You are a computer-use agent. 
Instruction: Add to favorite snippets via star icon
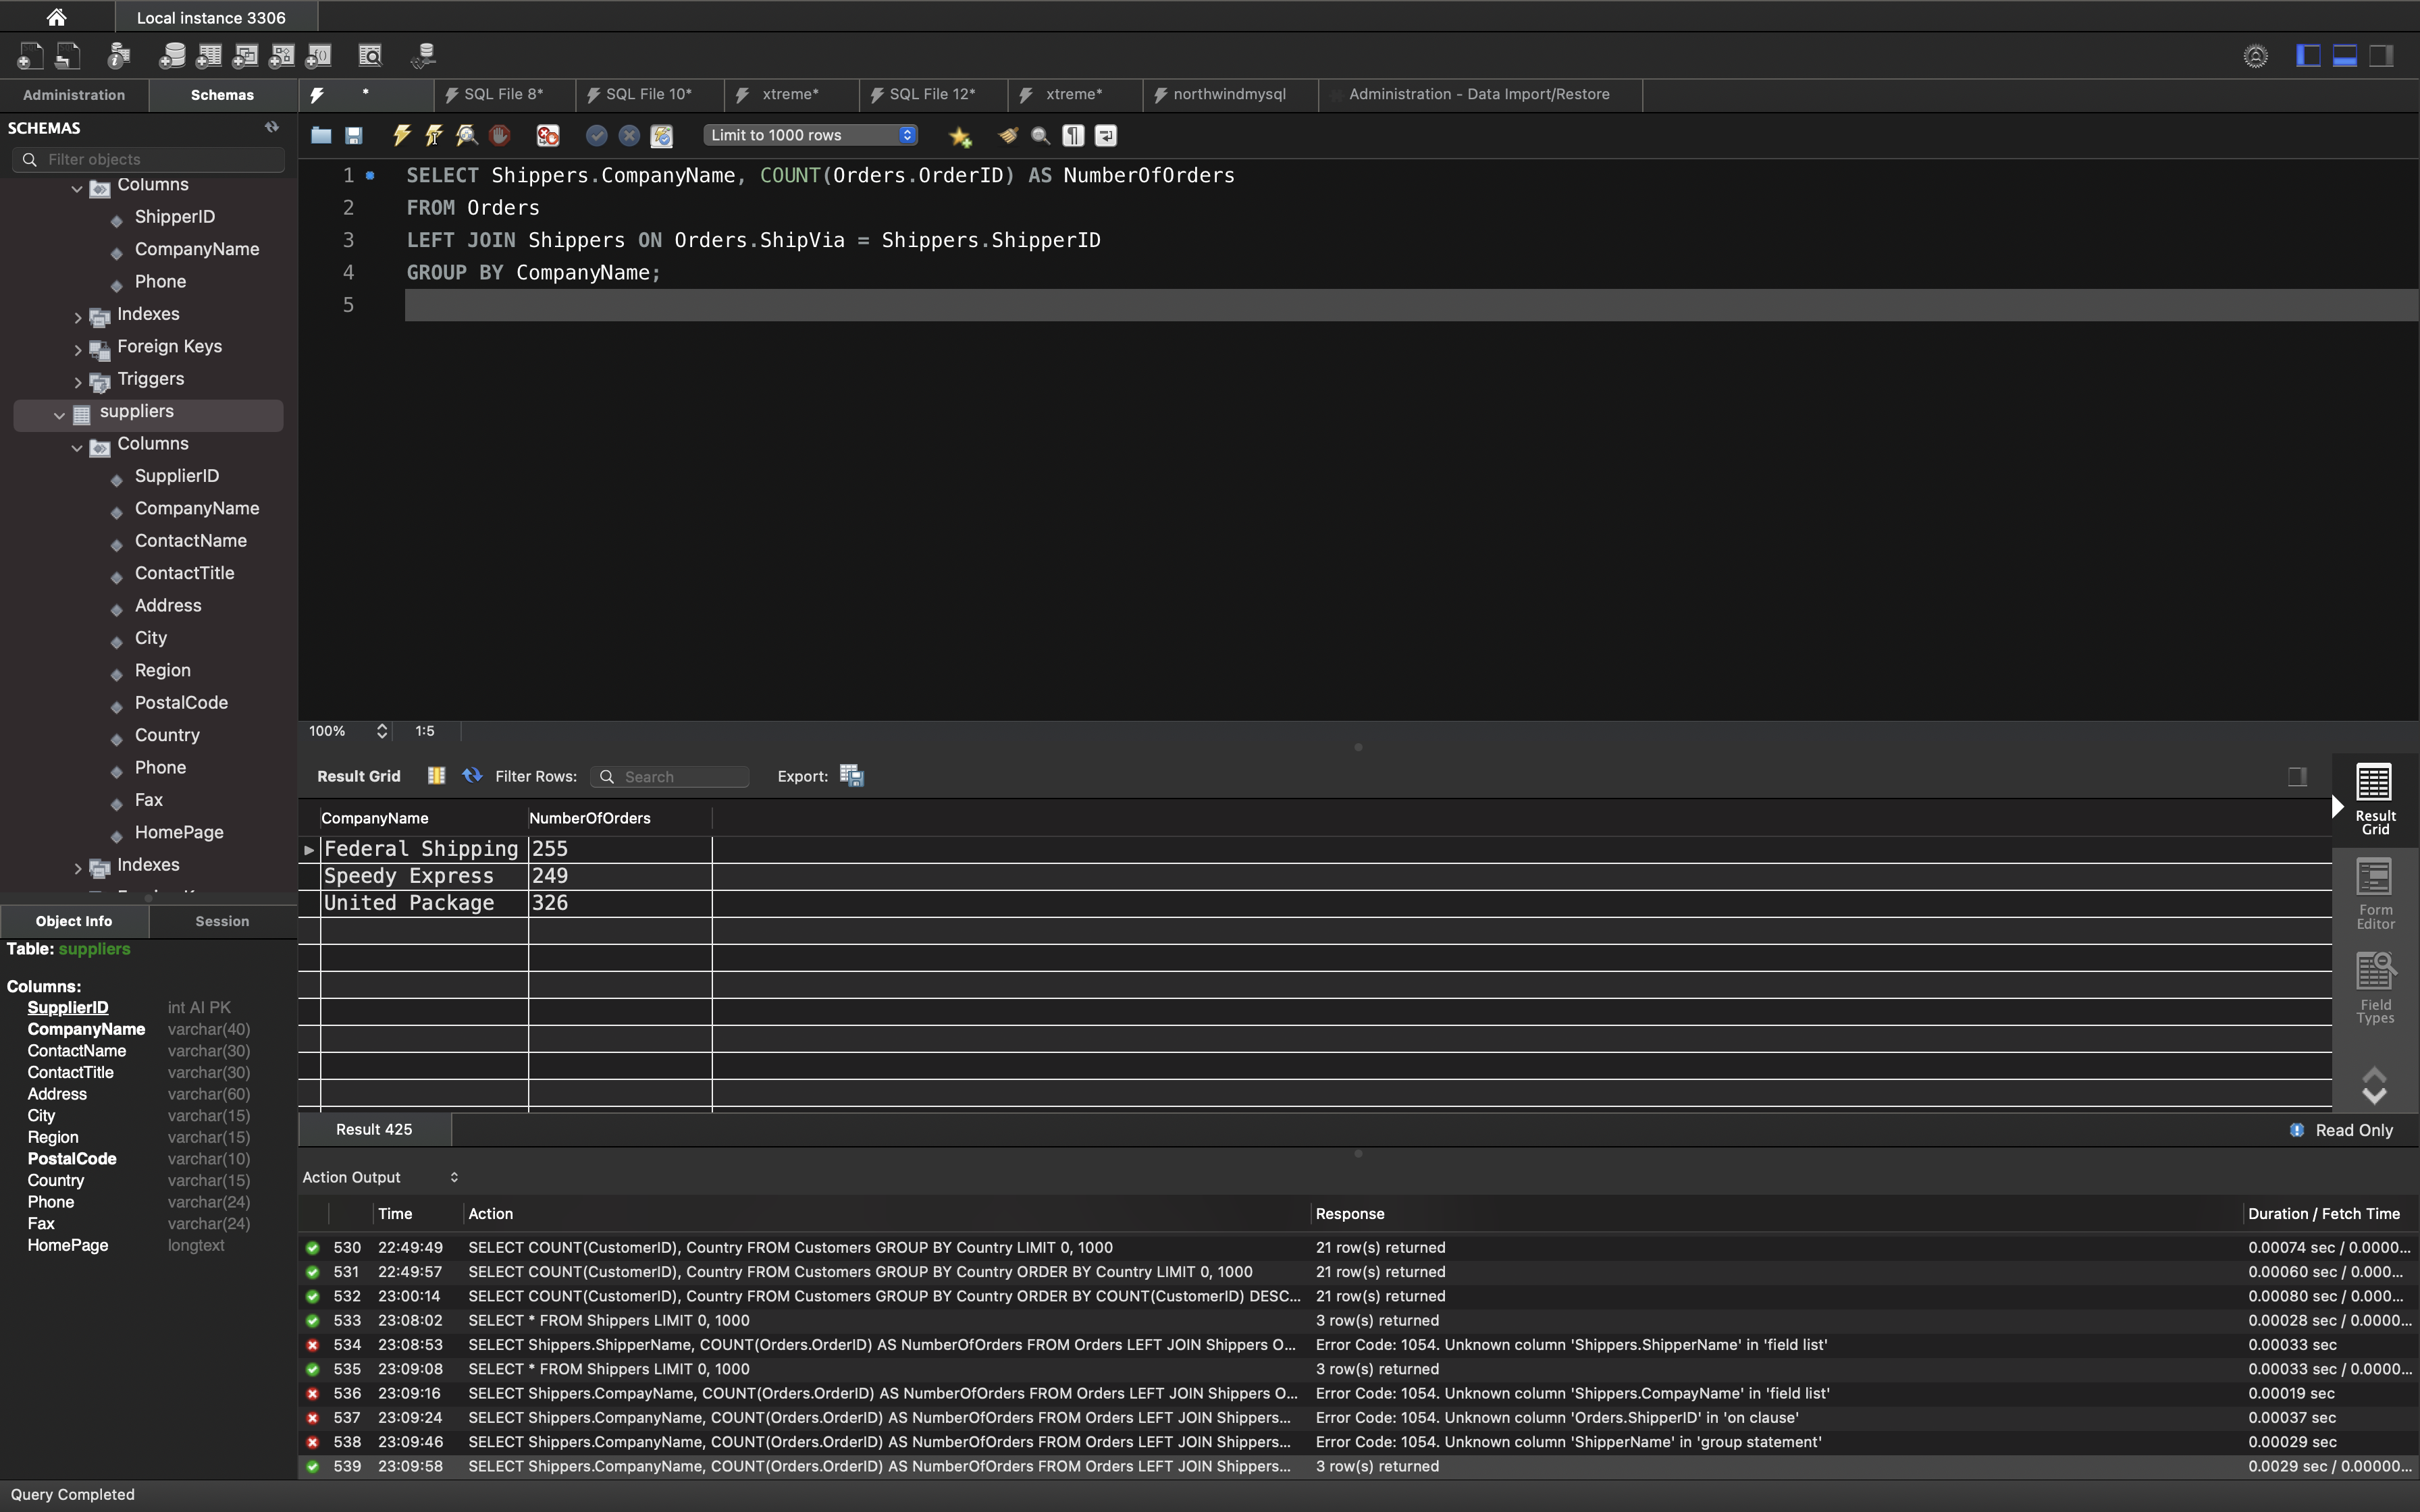tap(960, 136)
